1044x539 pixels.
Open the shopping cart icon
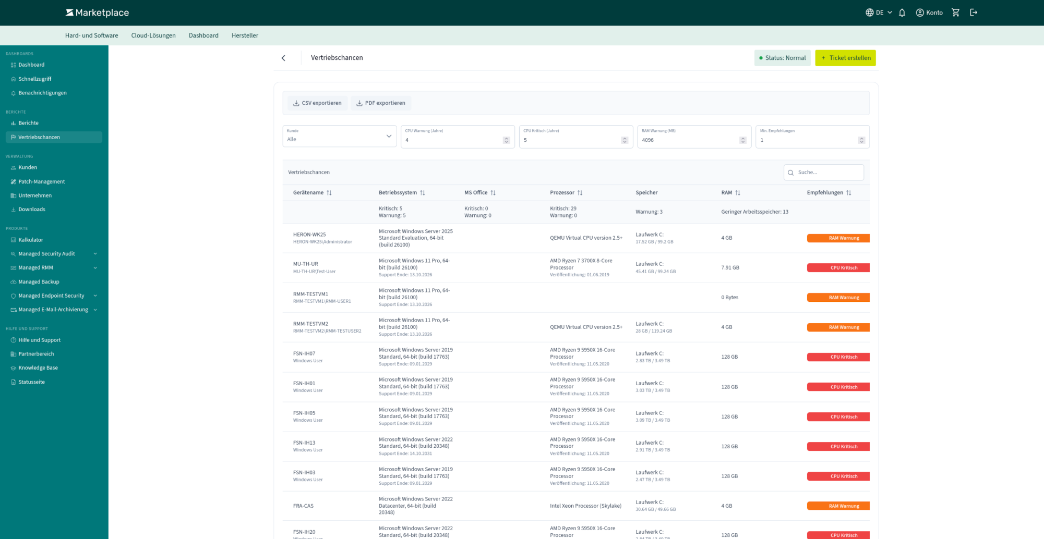click(x=956, y=13)
